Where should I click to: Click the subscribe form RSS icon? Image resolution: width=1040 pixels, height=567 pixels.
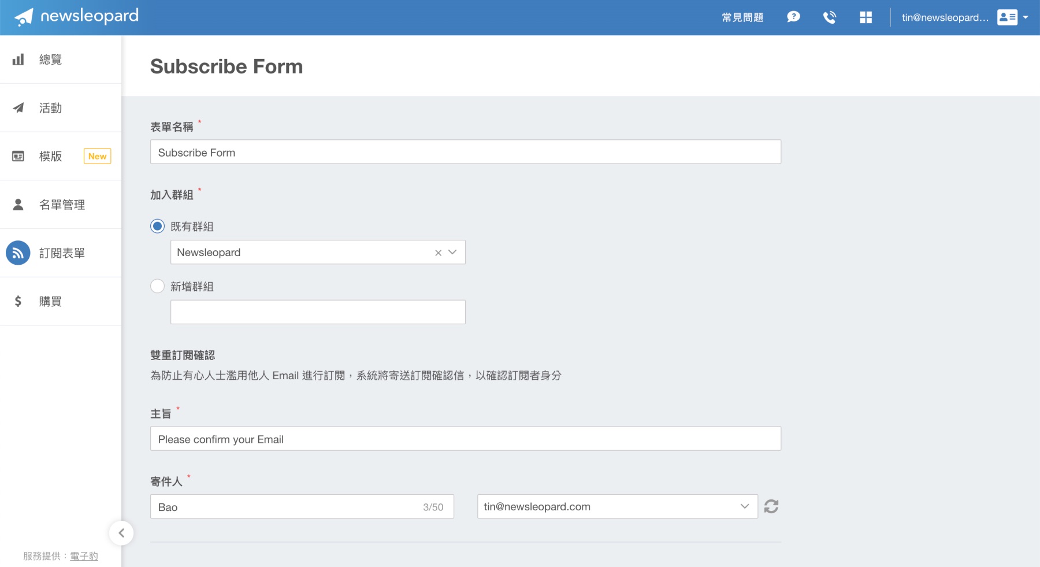[18, 253]
